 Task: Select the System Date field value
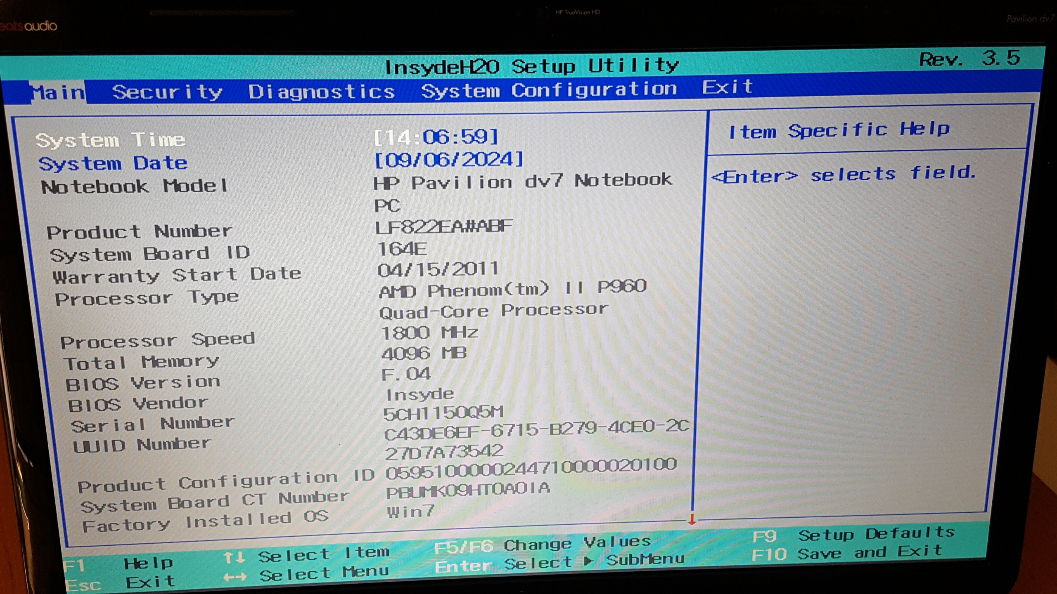coord(448,160)
